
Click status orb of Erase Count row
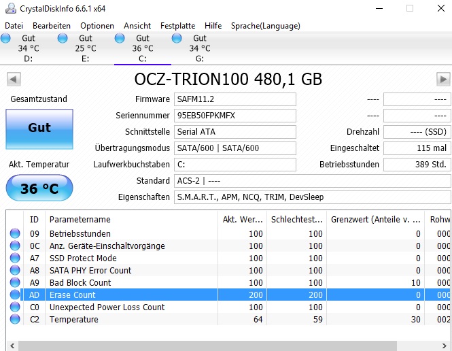tap(15, 295)
